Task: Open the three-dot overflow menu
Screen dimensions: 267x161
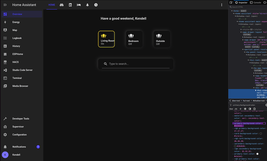Action: pos(221,5)
